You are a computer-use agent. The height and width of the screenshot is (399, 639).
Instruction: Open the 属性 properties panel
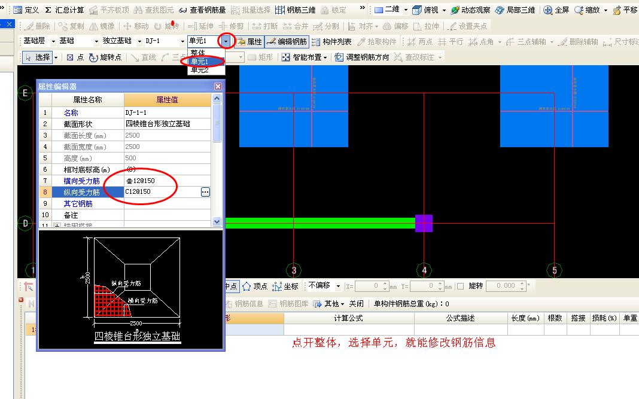(x=250, y=41)
